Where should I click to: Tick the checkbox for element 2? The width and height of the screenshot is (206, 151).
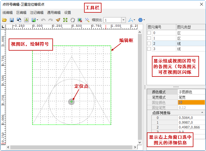(149, 44)
